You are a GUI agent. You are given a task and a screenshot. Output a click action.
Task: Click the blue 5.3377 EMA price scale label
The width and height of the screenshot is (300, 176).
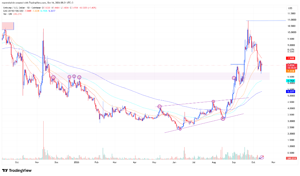(x=291, y=92)
